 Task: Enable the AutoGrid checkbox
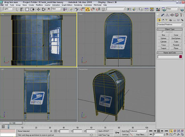tap(163, 32)
